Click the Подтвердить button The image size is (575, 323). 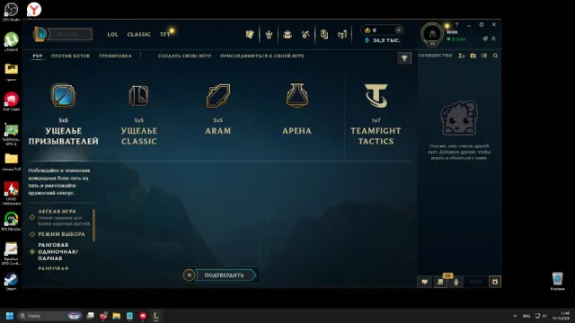click(225, 275)
